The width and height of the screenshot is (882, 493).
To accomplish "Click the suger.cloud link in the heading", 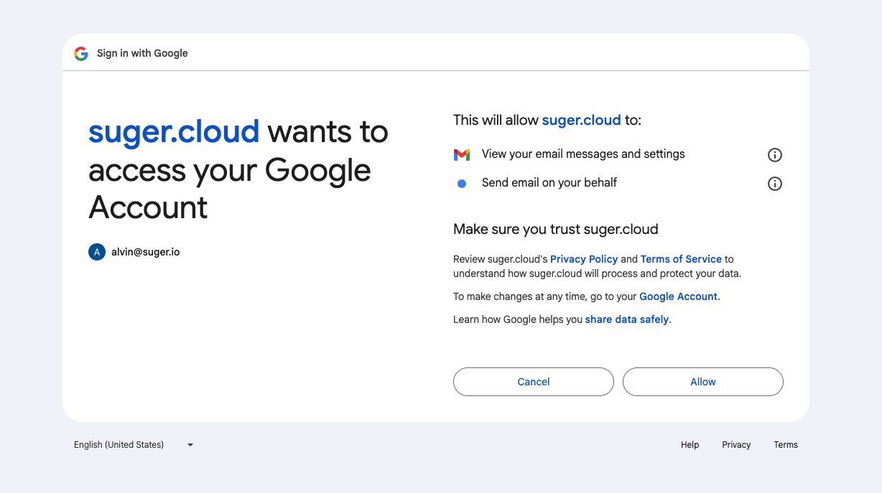I will [x=174, y=132].
